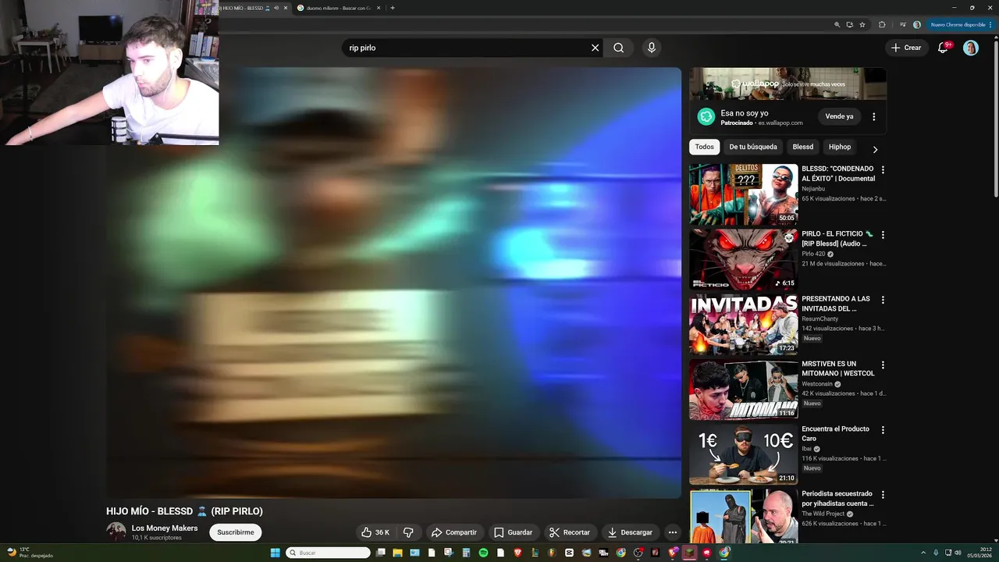Open the Windows Start menu
This screenshot has height=562, width=999.
click(x=275, y=553)
